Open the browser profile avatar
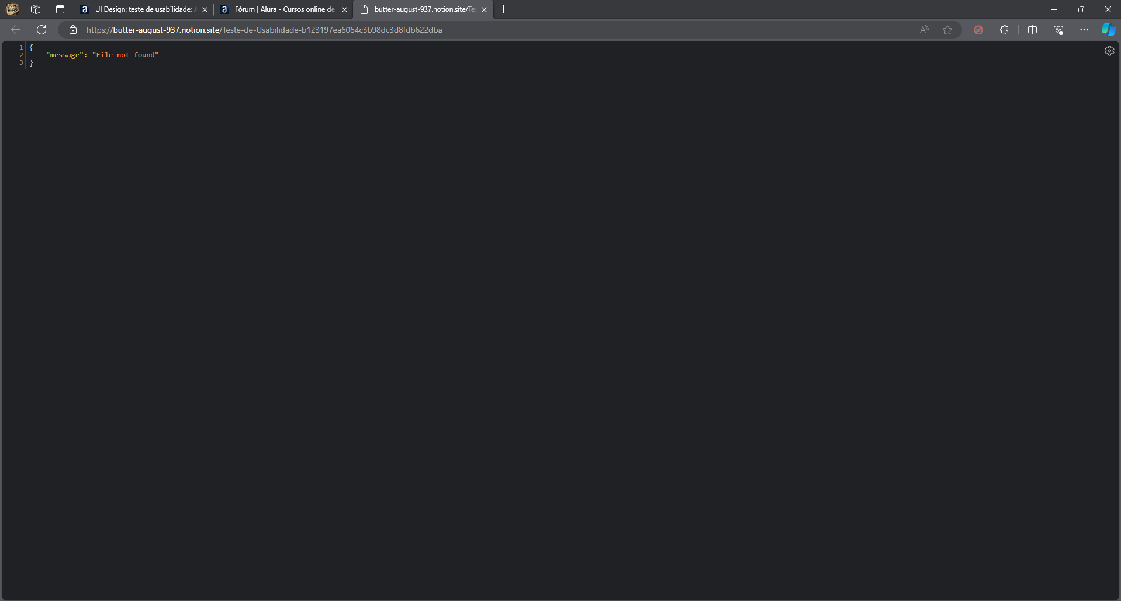Image resolution: width=1121 pixels, height=601 pixels. pos(12,9)
